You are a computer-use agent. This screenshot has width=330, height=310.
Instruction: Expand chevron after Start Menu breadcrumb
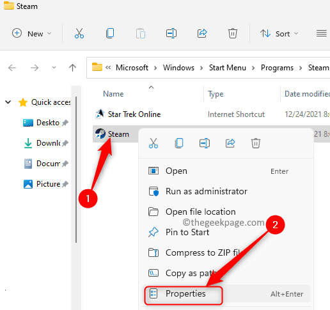pyautogui.click(x=253, y=68)
